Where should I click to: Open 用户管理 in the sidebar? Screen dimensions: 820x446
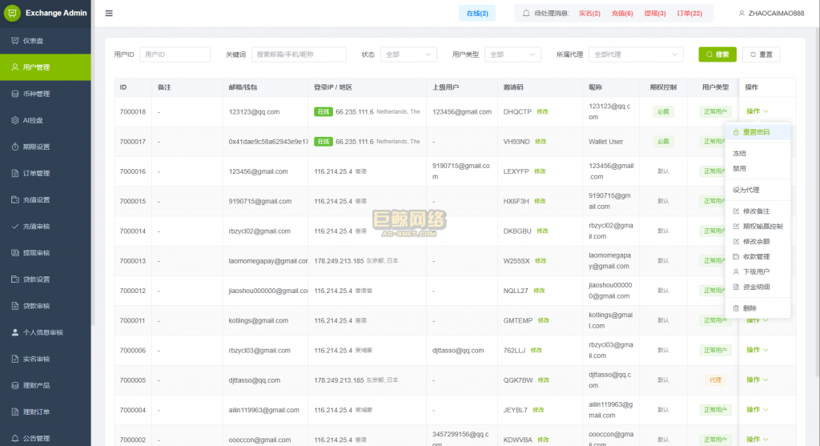46,67
